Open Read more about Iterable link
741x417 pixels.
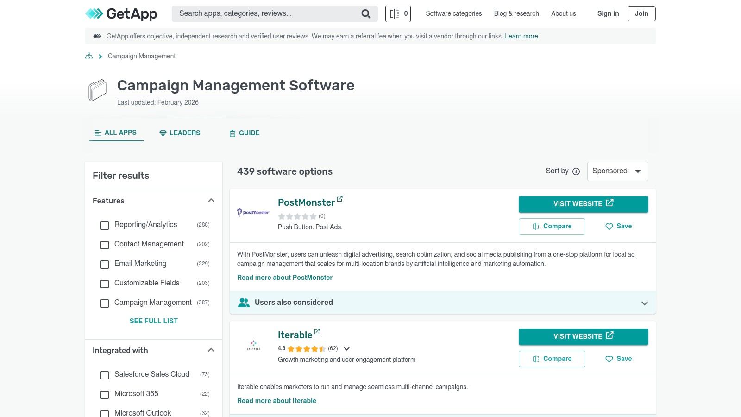click(276, 401)
